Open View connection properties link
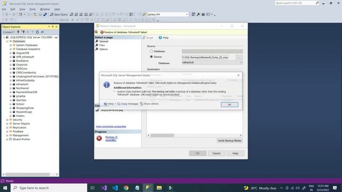The image size is (342, 192). 111,126
